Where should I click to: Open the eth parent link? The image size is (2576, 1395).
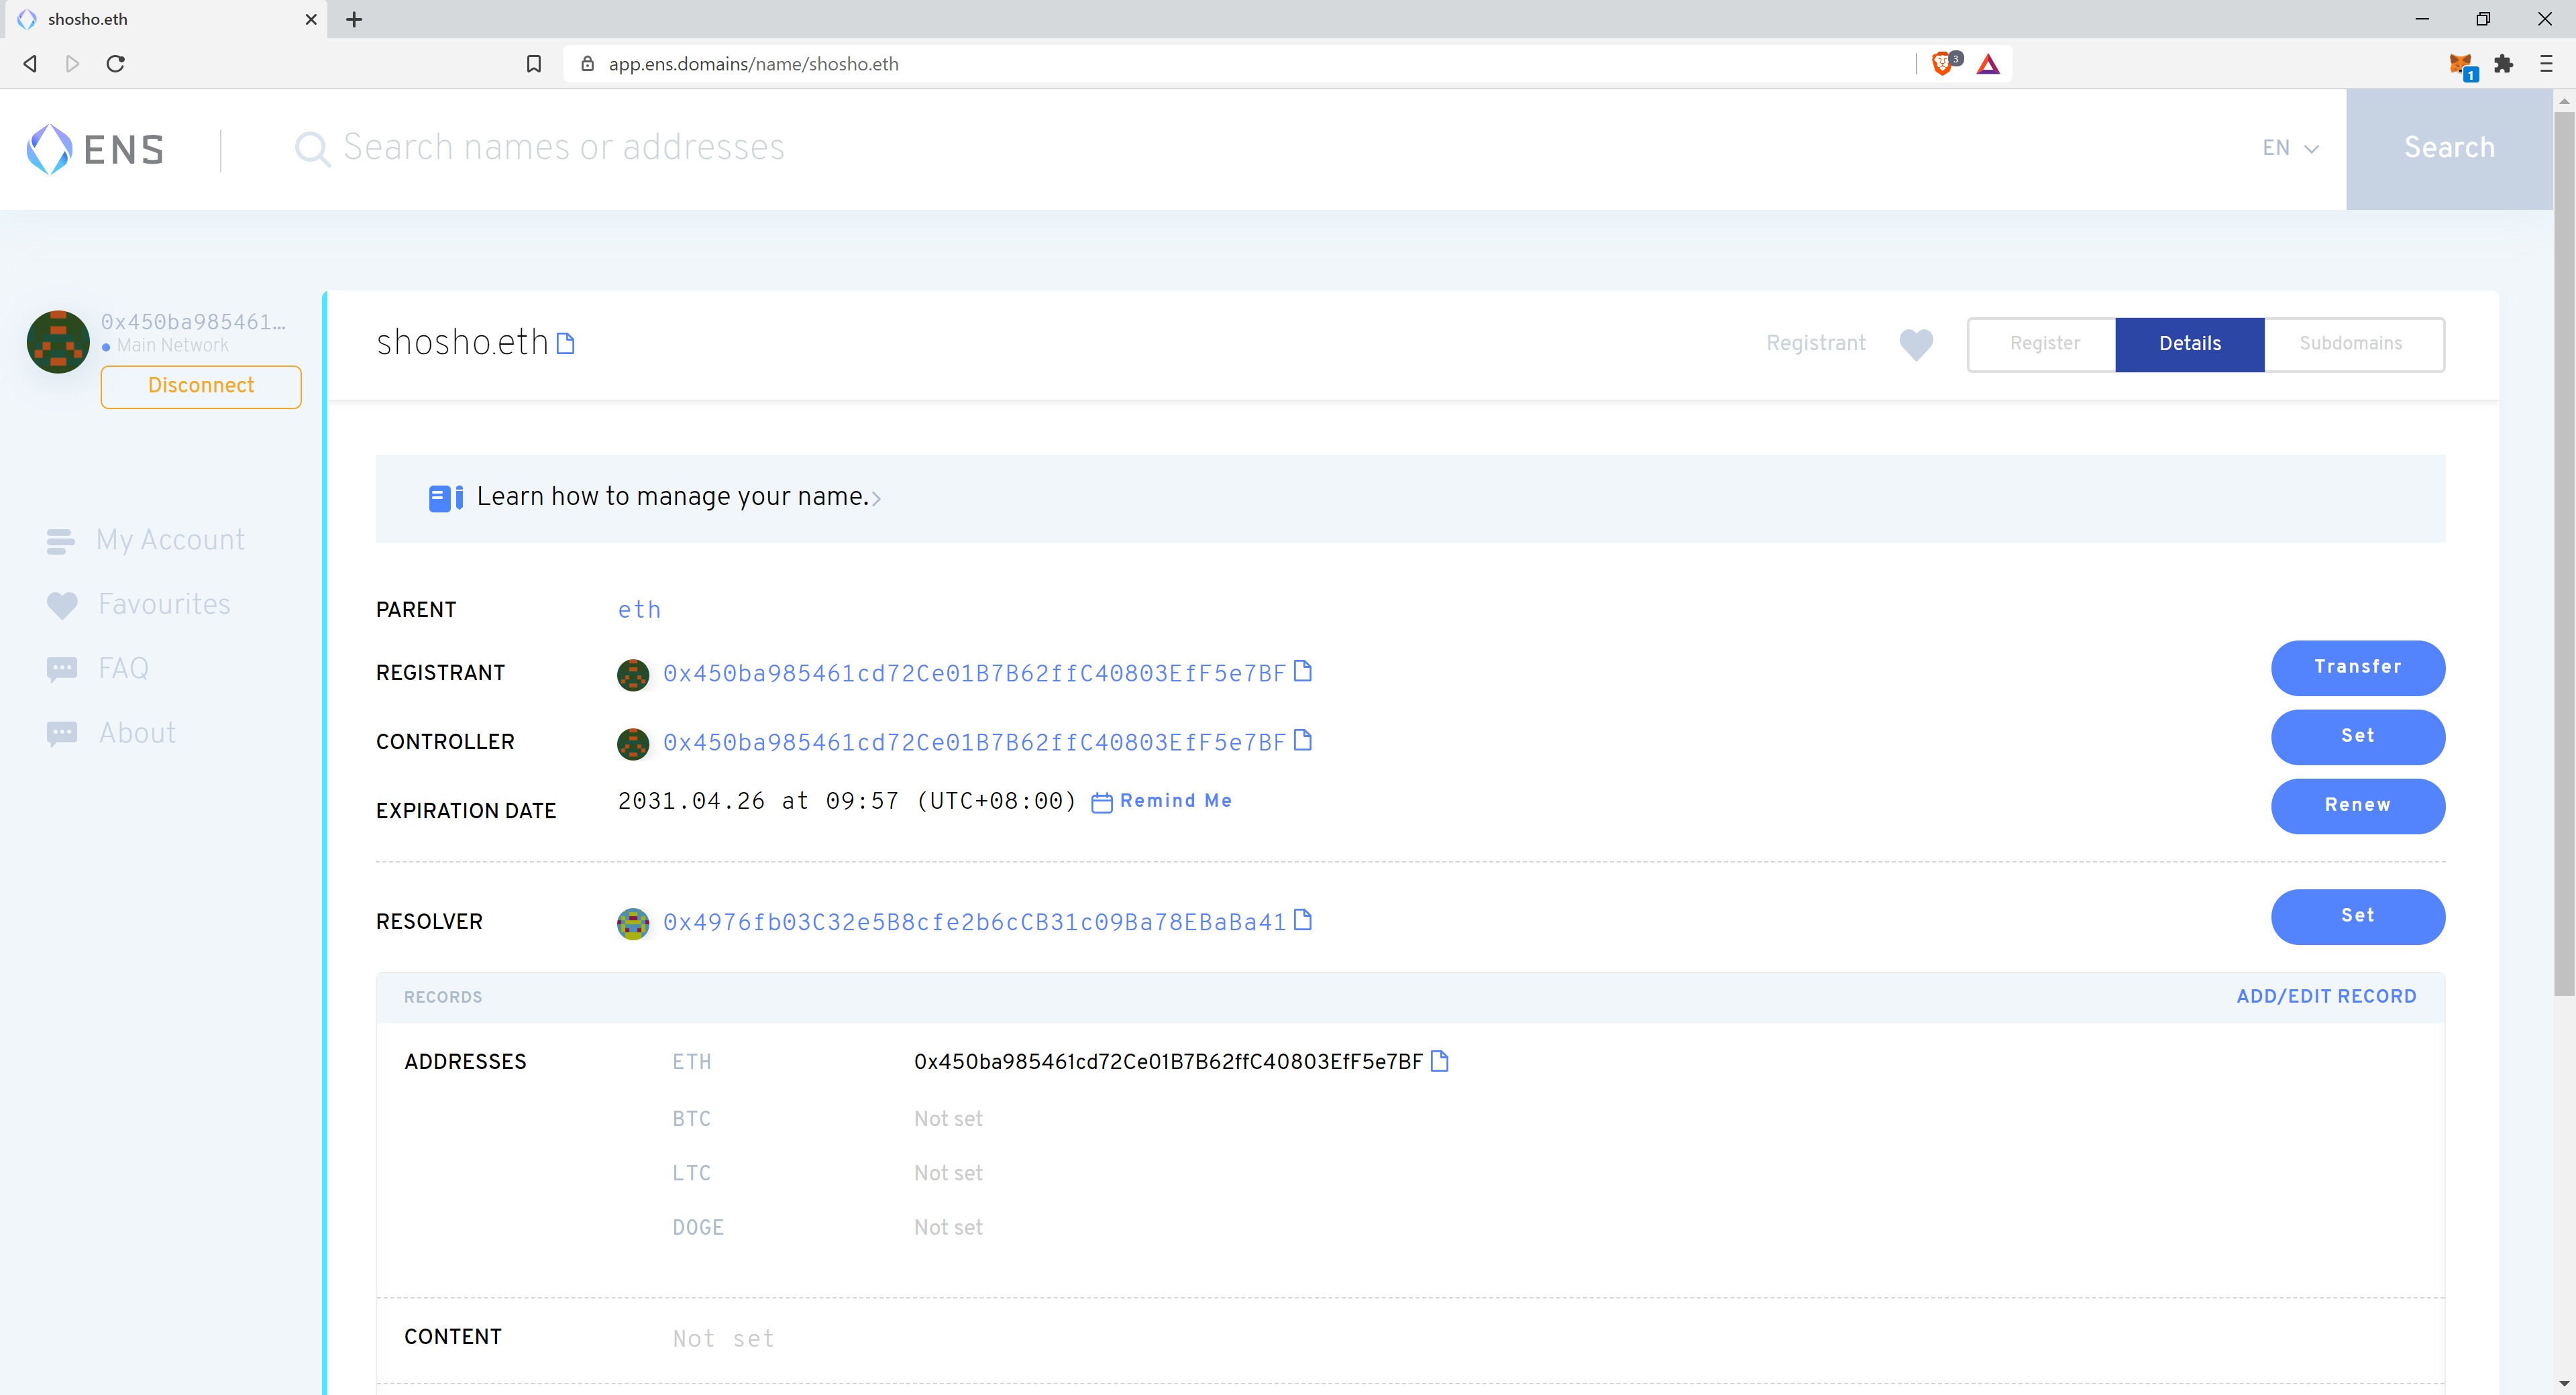pos(639,610)
